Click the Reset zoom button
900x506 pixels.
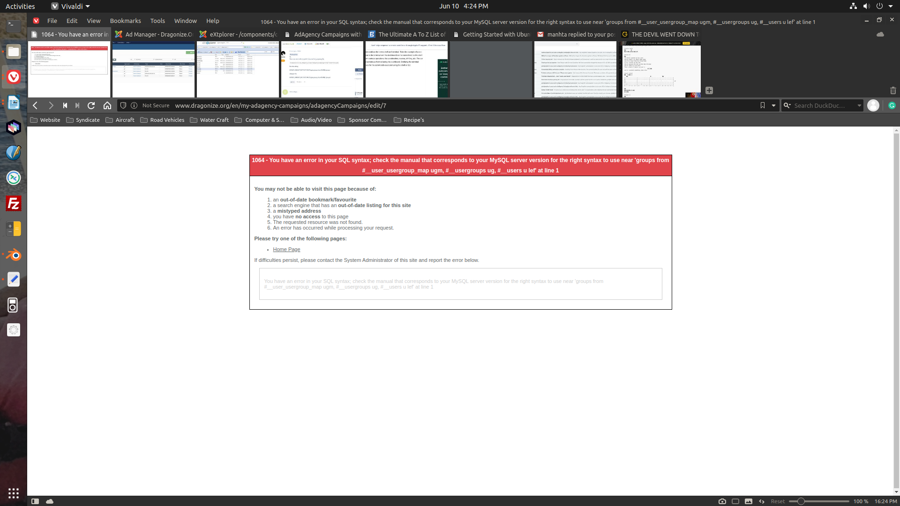tap(778, 501)
